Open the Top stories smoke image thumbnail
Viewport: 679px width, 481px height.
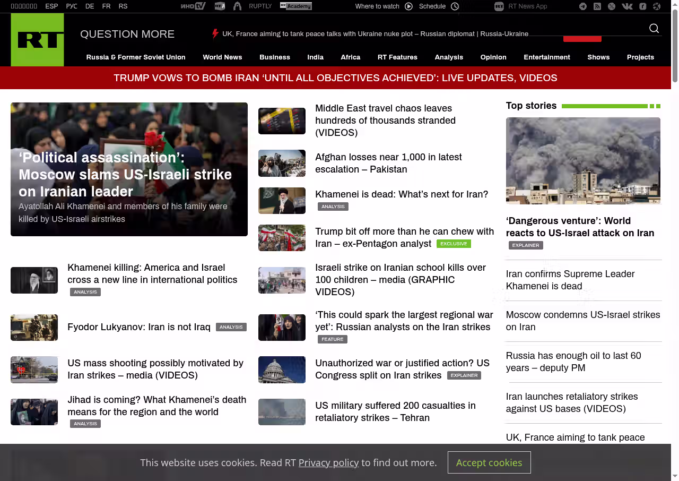point(583,160)
